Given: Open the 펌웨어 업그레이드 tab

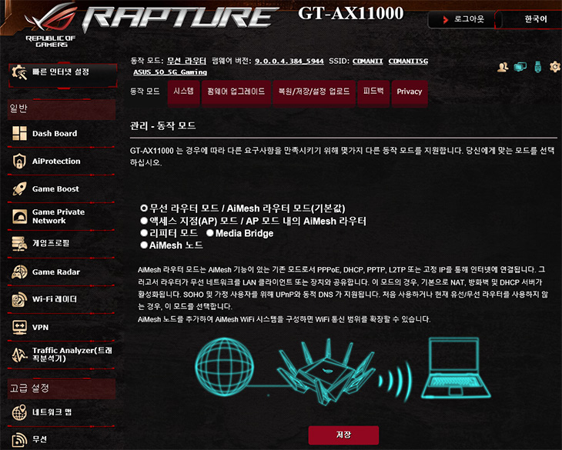Looking at the screenshot, I should (x=236, y=92).
